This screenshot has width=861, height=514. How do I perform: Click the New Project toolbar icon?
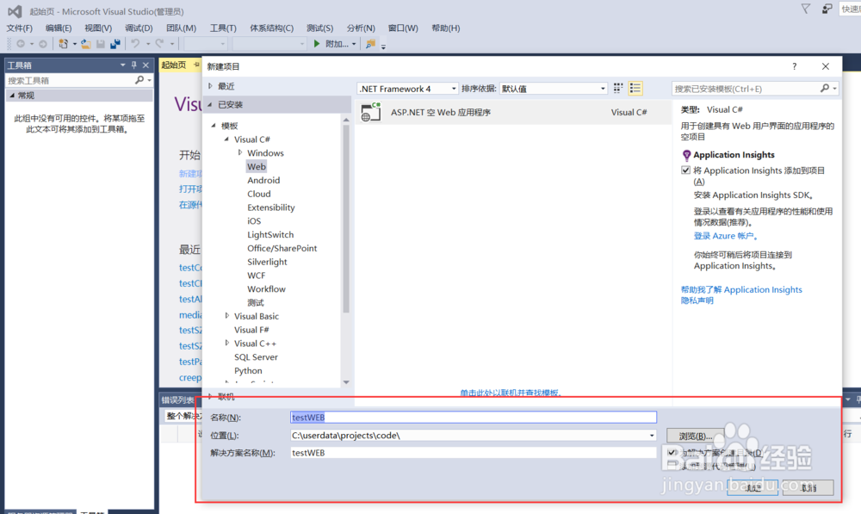tap(64, 44)
